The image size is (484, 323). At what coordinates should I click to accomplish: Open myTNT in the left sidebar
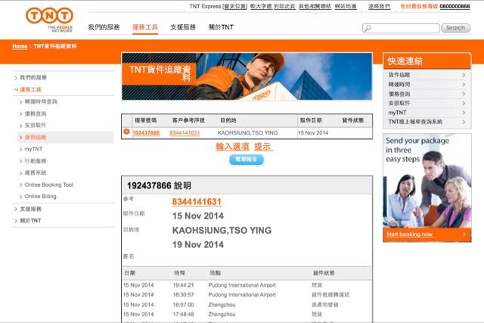(33, 149)
